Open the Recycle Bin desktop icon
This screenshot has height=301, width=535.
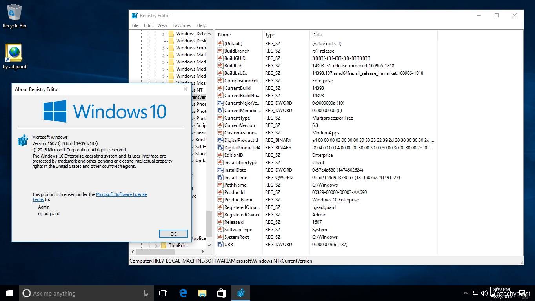click(x=14, y=16)
